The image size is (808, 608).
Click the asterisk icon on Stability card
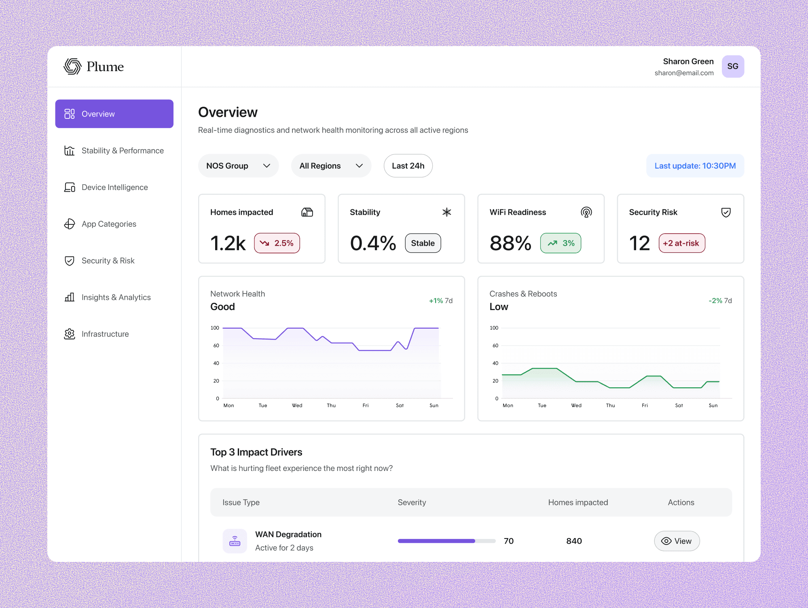point(446,212)
